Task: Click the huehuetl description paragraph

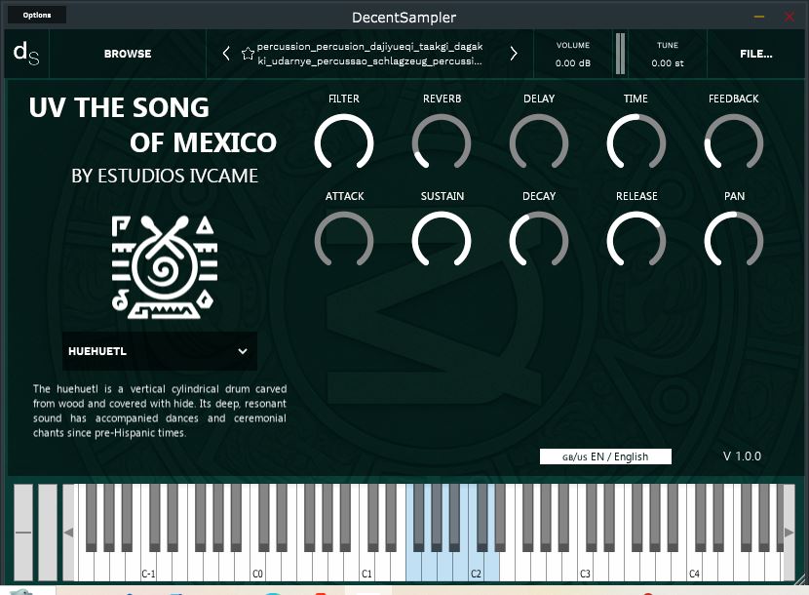Action: 160,411
